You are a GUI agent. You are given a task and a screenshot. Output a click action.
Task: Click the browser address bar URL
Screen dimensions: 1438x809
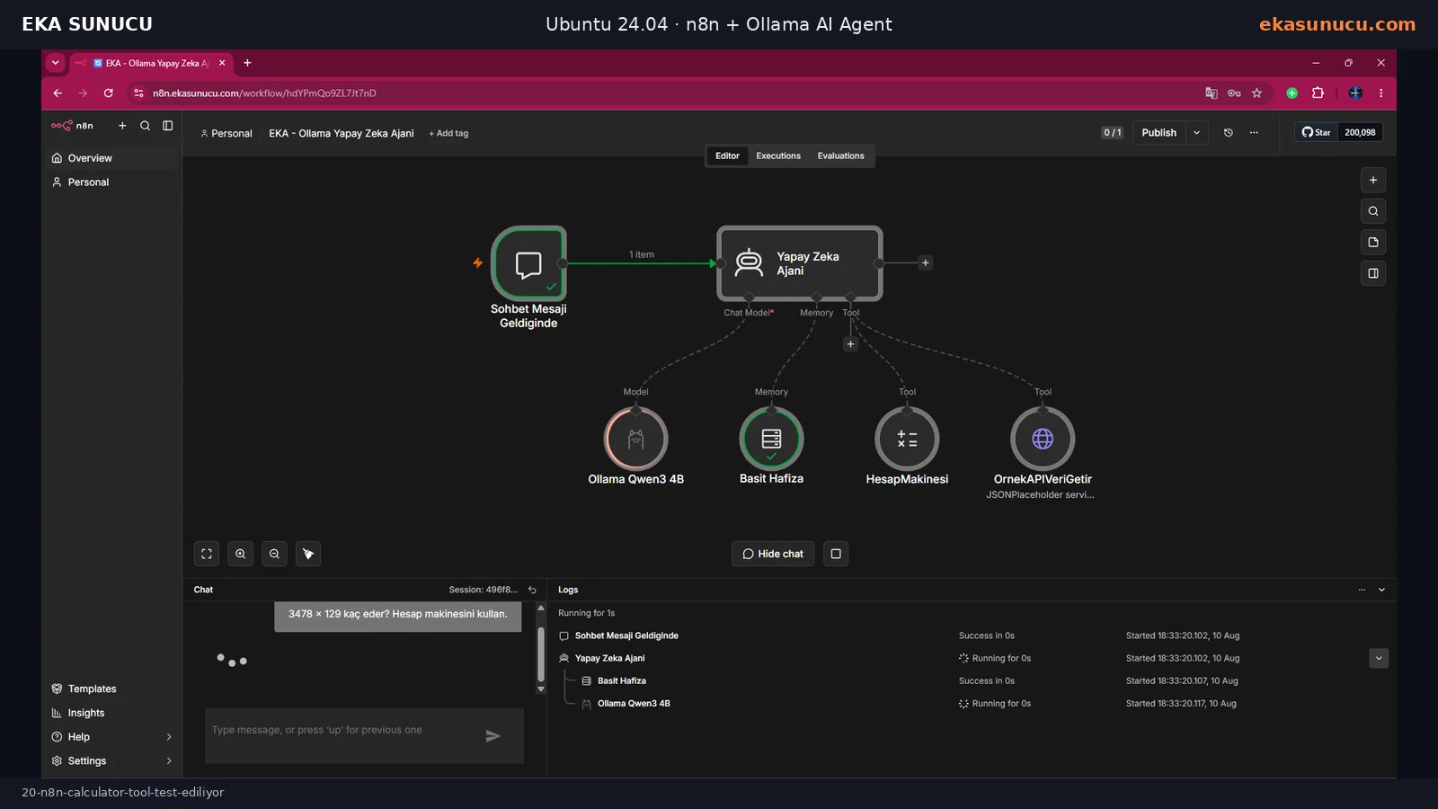pyautogui.click(x=264, y=93)
